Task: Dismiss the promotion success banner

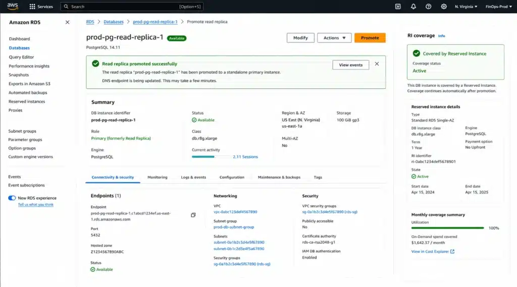Action: tap(377, 64)
